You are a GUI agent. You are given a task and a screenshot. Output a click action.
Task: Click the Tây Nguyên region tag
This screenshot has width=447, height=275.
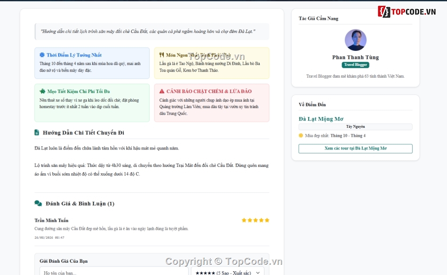356,126
